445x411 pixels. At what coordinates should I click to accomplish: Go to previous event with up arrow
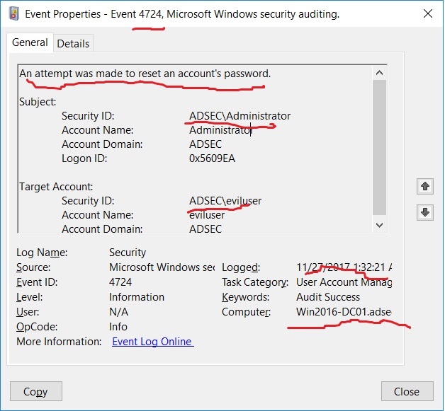tap(424, 186)
